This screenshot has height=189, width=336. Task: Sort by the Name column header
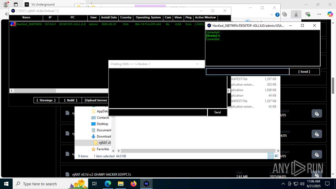click(x=26, y=18)
